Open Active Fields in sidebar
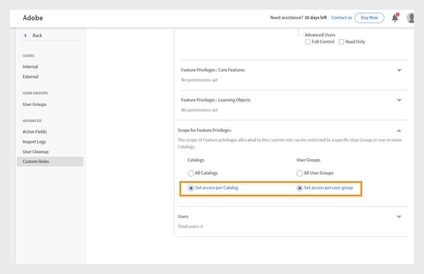This screenshot has height=274, width=424. pyautogui.click(x=34, y=131)
